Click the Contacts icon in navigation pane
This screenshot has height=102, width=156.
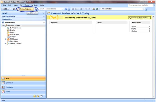click(x=3, y=87)
